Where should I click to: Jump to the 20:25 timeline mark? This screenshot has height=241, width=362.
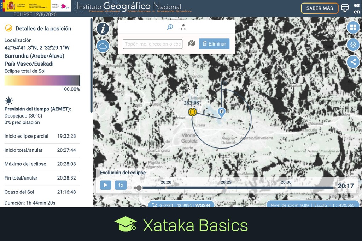coord(226,188)
